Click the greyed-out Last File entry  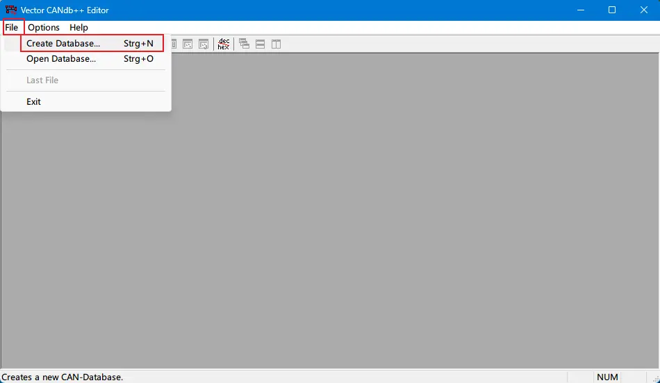pyautogui.click(x=86, y=80)
